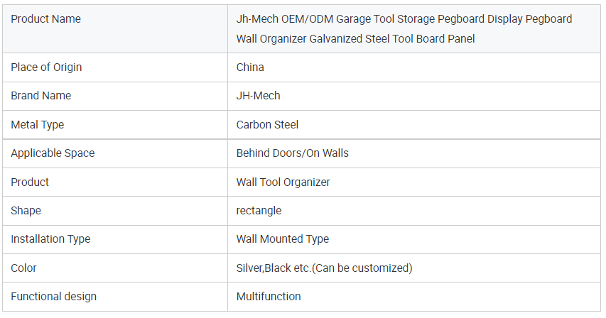Click the Place of Origin label
606x318 pixels.
[x=46, y=67]
